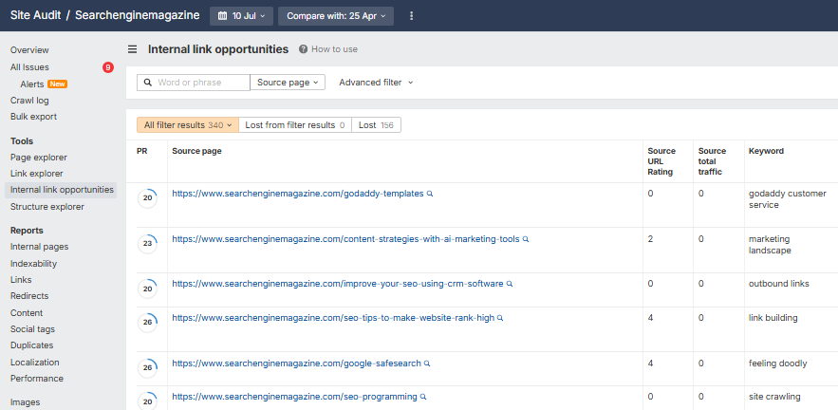The height and width of the screenshot is (410, 838).
Task: Expand the Advanced filter dropdown
Action: coord(376,83)
